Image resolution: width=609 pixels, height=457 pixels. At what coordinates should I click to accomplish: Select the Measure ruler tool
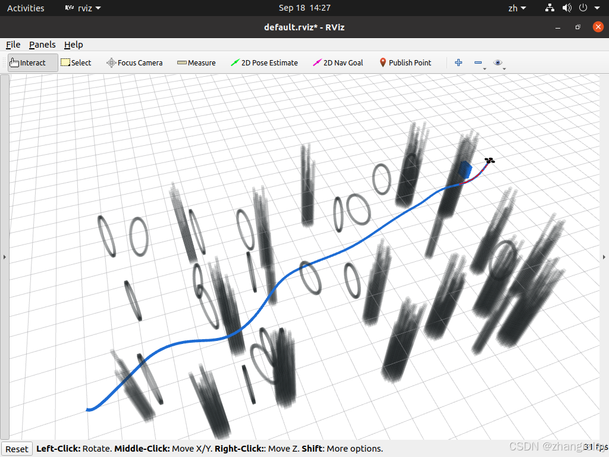tap(196, 62)
